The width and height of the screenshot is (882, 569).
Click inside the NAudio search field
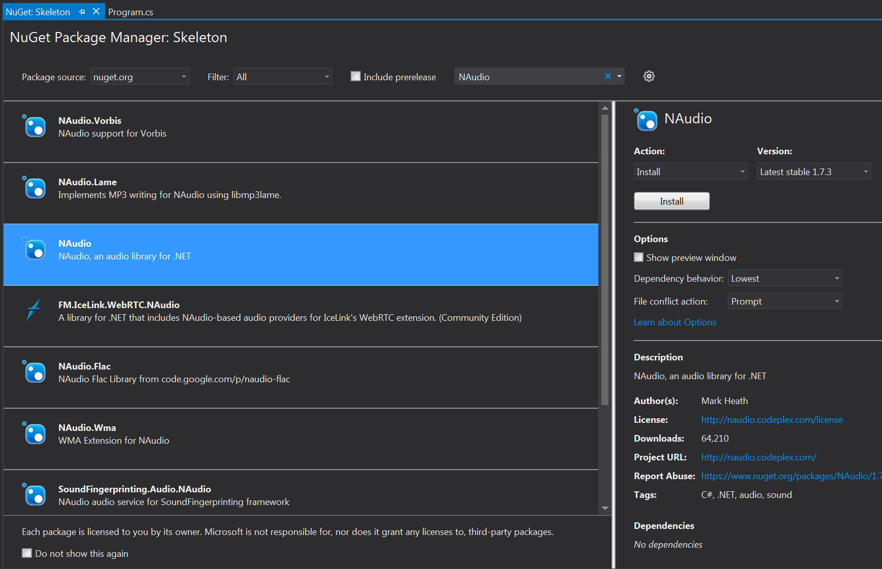pos(528,77)
